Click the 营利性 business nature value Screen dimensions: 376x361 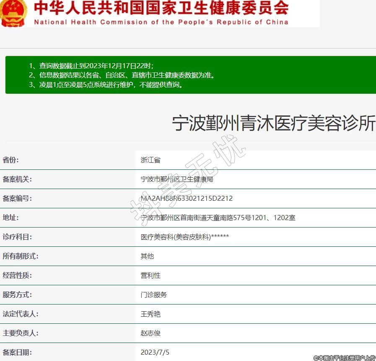coord(150,275)
